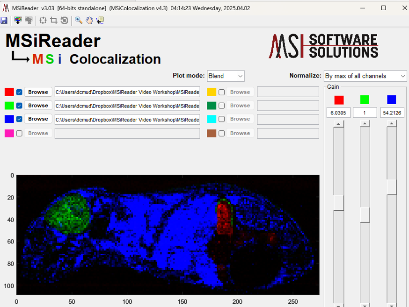Click the green swatch in Gain panel
The width and height of the screenshot is (409, 307).
coord(365,100)
